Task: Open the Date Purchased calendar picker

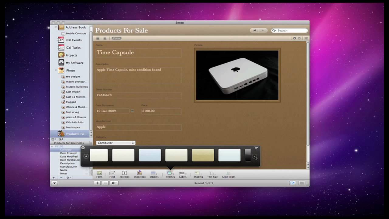Action: coord(132,111)
